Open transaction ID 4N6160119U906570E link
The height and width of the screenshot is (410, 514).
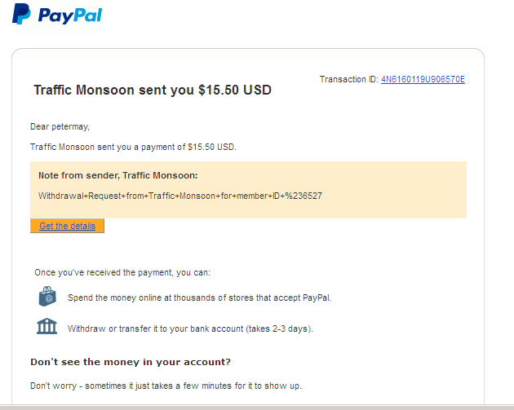[423, 79]
